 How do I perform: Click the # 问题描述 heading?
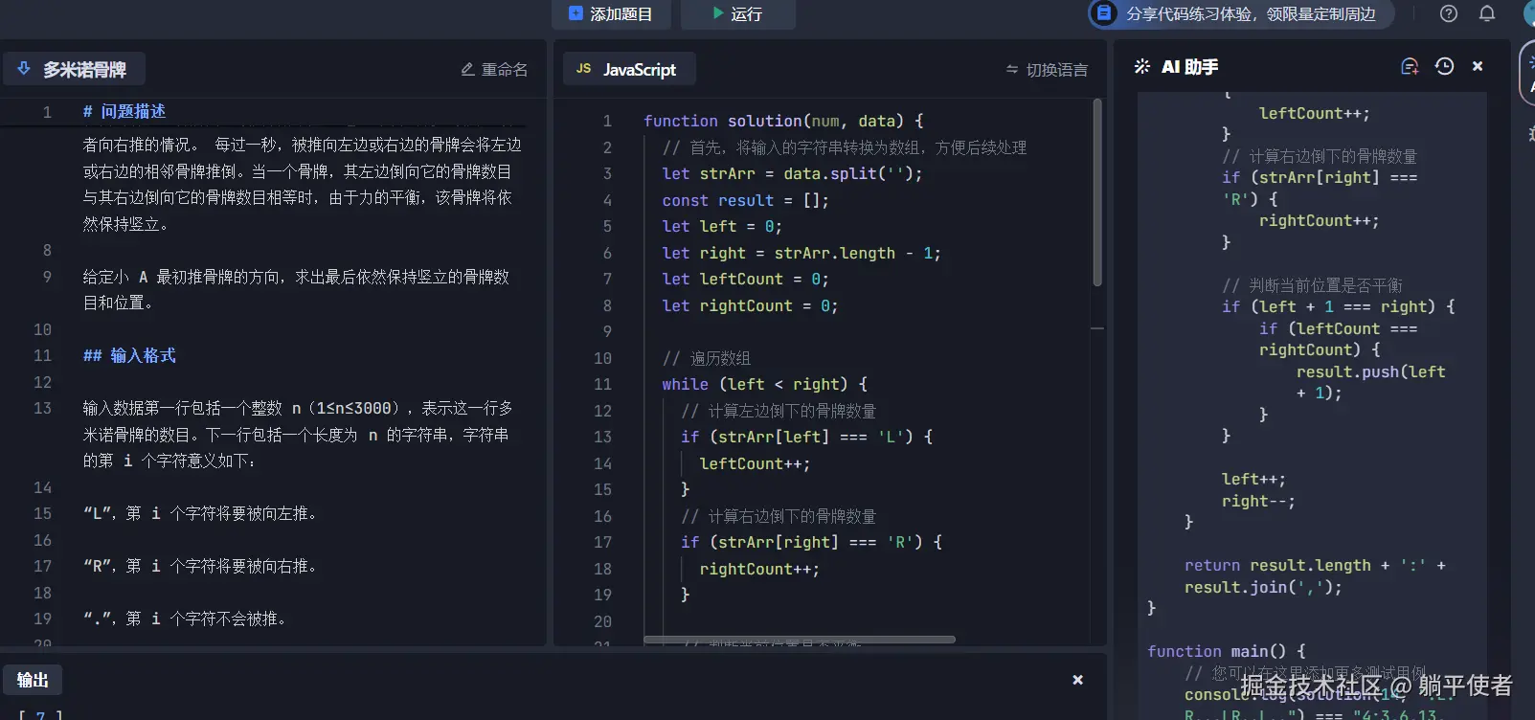click(x=124, y=111)
